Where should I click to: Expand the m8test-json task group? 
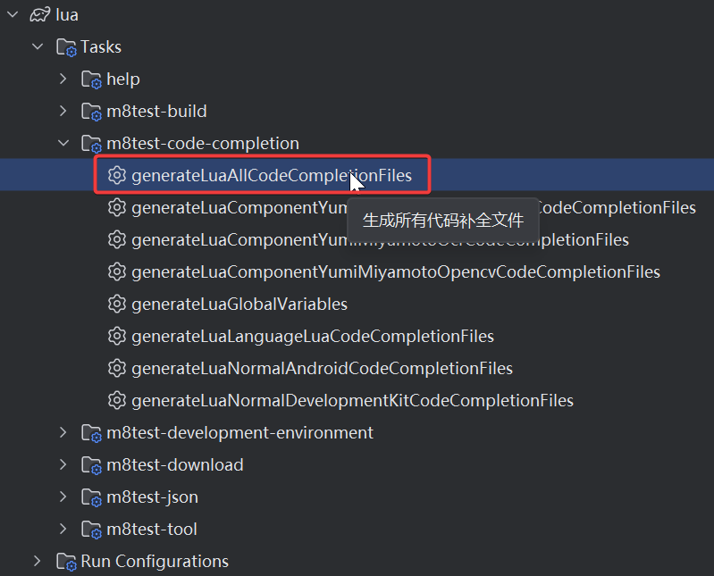pos(63,497)
